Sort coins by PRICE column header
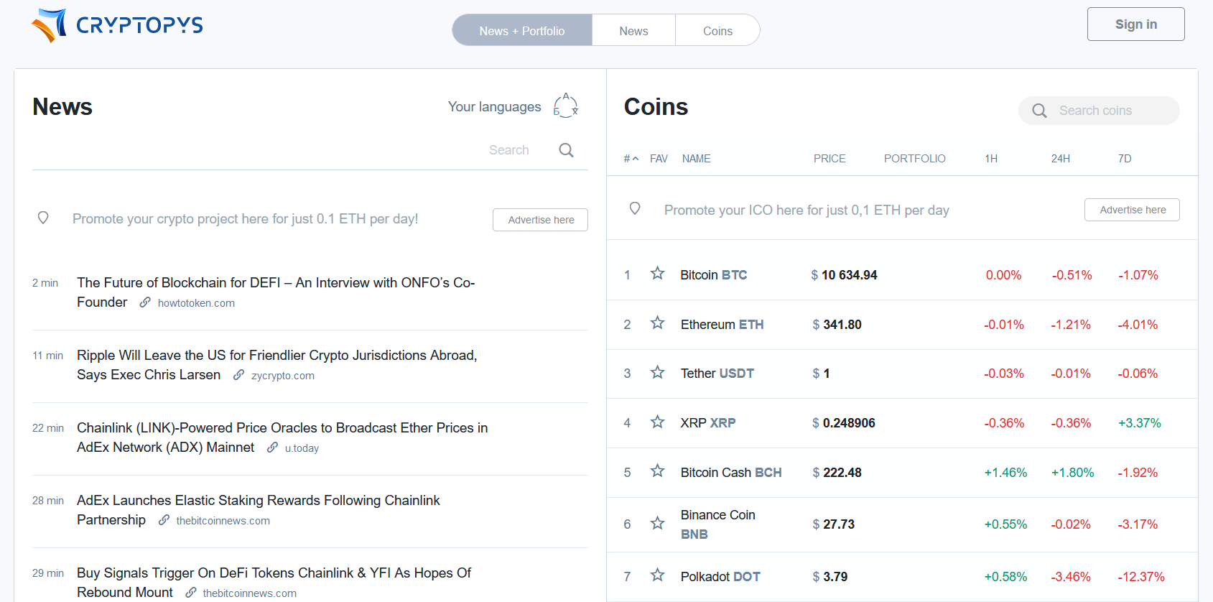Viewport: 1213px width, 602px height. (x=829, y=159)
